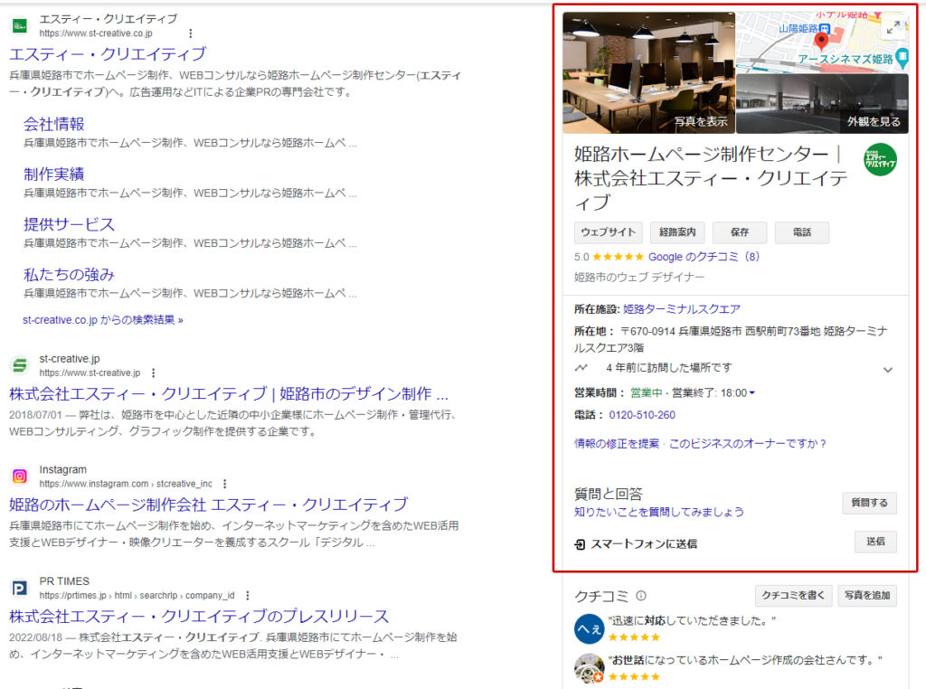926x689 pixels.
Task: Click the https://www.st-creative.co.jp URL text
Action: point(96,33)
